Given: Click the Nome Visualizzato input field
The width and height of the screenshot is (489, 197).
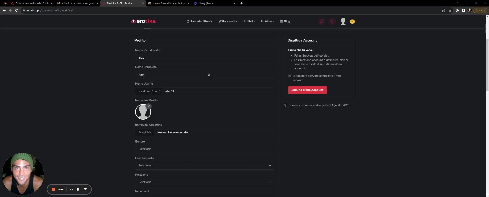Looking at the screenshot, I should [204, 58].
